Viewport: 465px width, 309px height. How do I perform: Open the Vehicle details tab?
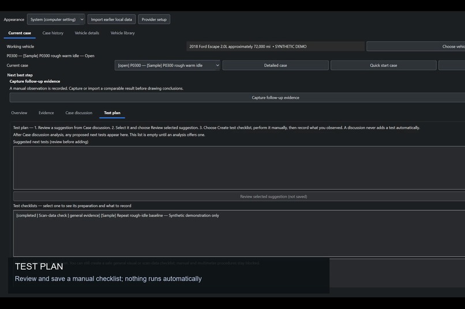(87, 33)
